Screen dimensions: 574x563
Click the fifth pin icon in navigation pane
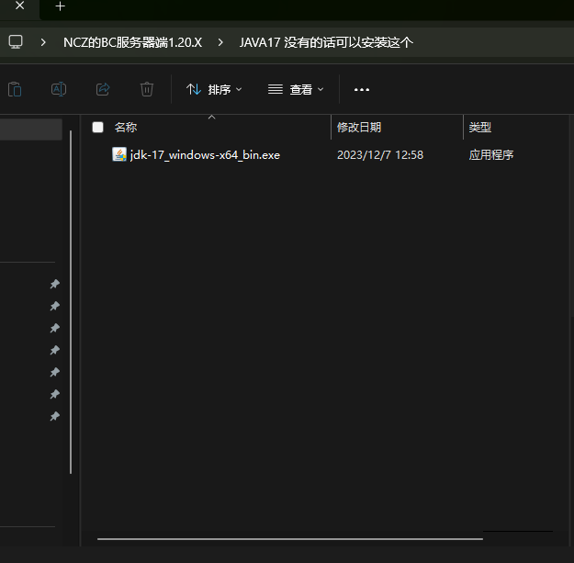(55, 372)
